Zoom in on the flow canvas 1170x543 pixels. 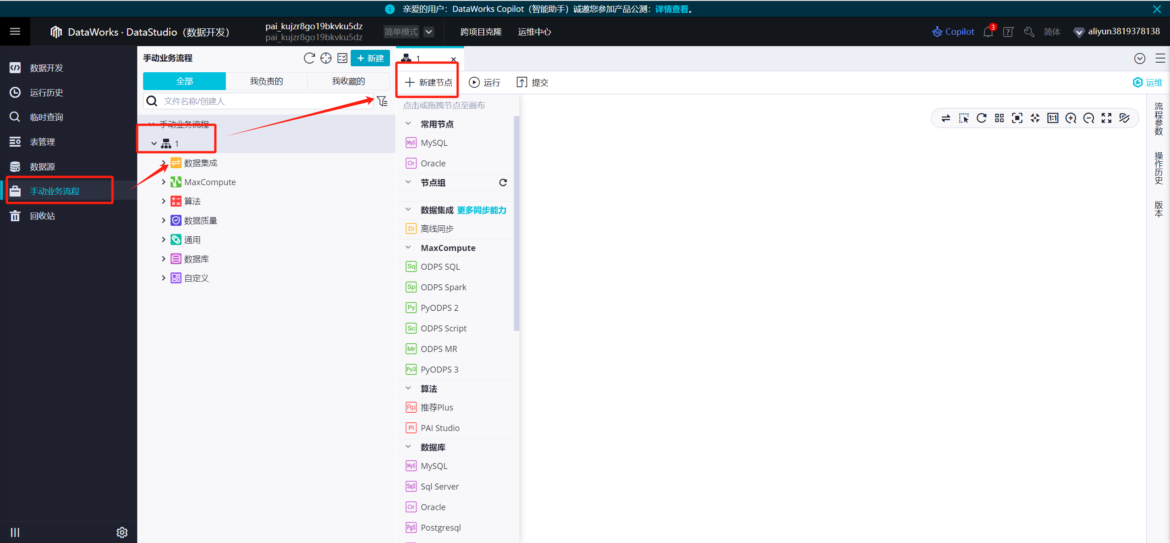click(x=1071, y=118)
